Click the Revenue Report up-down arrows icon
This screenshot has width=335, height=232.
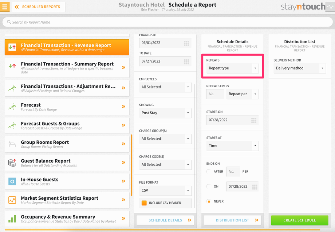click(x=12, y=47)
